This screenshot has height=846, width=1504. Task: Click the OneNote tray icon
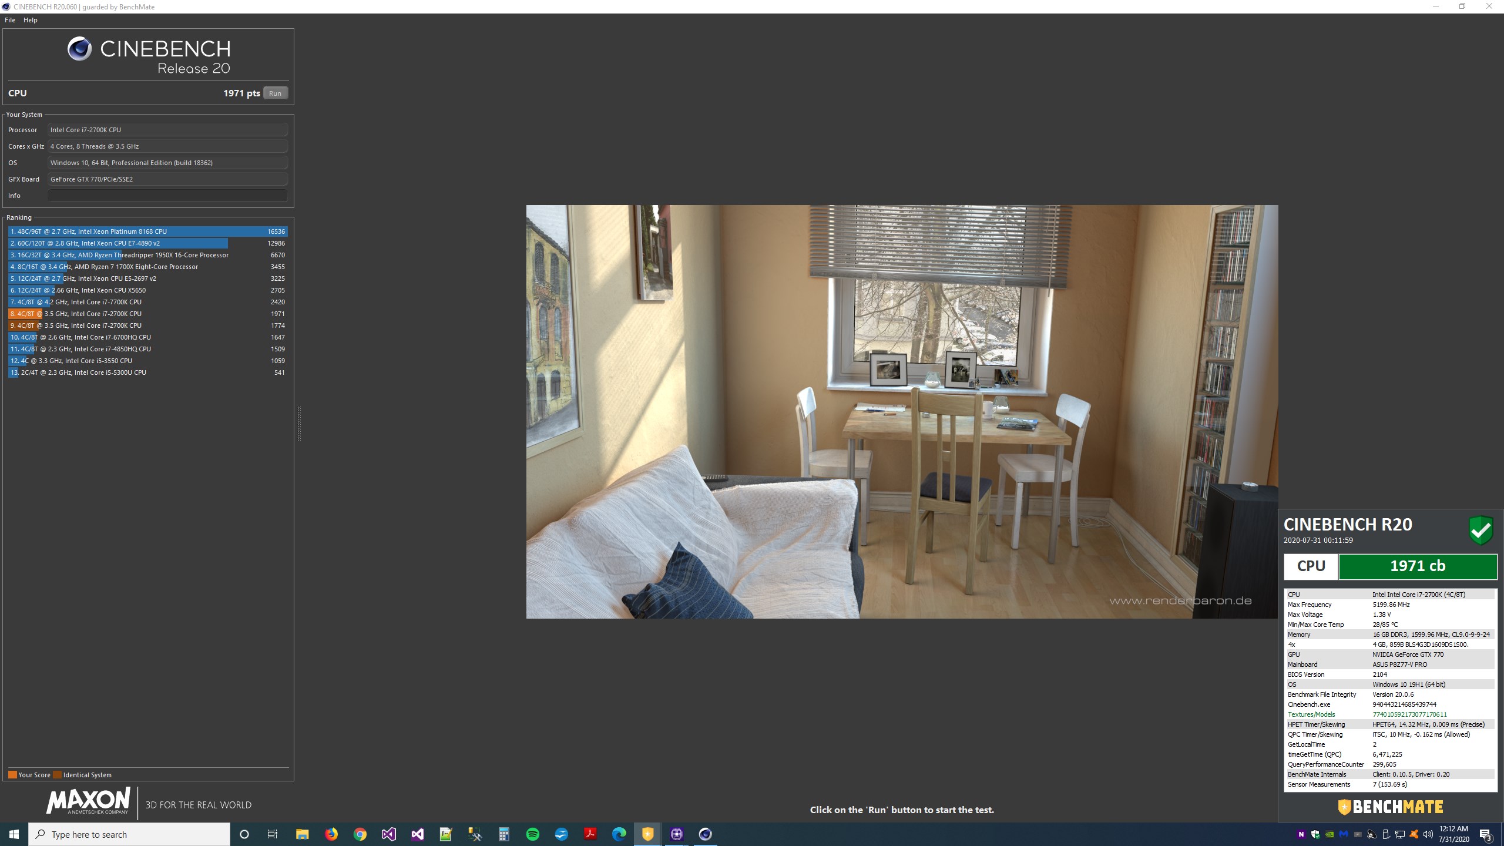pos(1301,834)
